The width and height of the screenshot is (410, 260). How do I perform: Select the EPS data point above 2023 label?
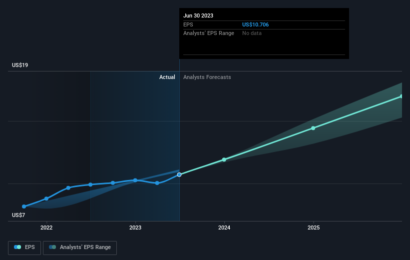(135, 180)
